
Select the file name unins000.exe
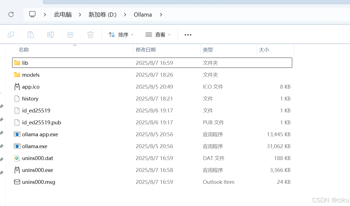pyautogui.click(x=38, y=170)
